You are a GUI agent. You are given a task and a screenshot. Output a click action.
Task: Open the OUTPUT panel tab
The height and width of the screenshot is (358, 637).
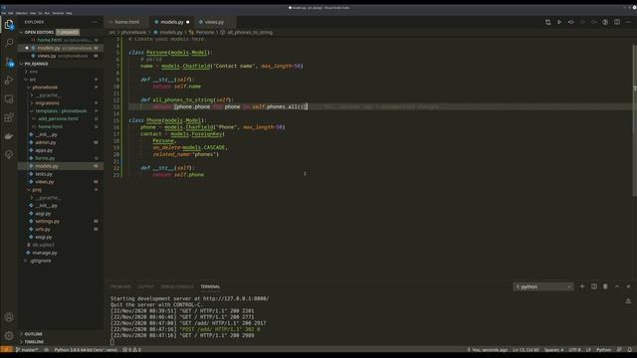tap(146, 287)
